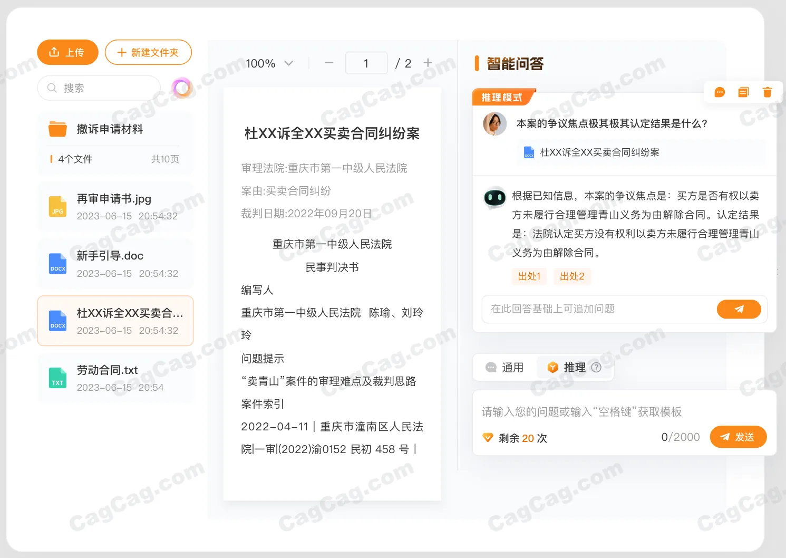Select the file 新手引导.doc
Viewport: 786px width, 558px height.
point(115,264)
